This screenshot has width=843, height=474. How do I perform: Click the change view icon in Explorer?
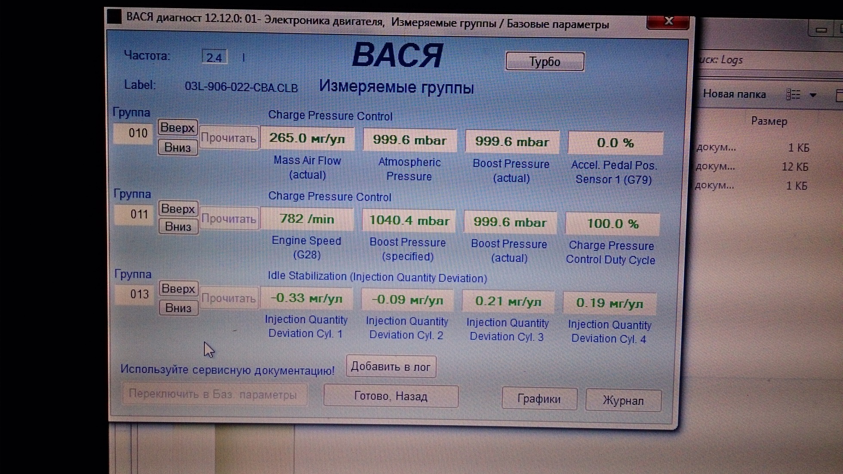(x=794, y=95)
